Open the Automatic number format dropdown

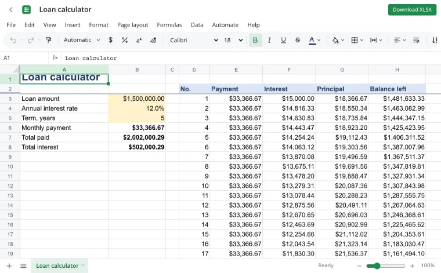coord(82,40)
